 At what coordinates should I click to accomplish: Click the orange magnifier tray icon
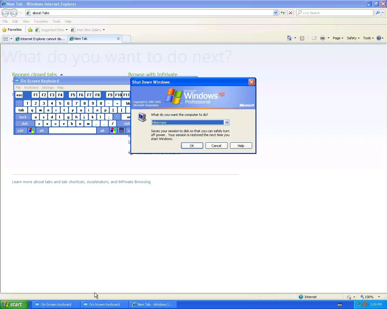tap(365, 304)
